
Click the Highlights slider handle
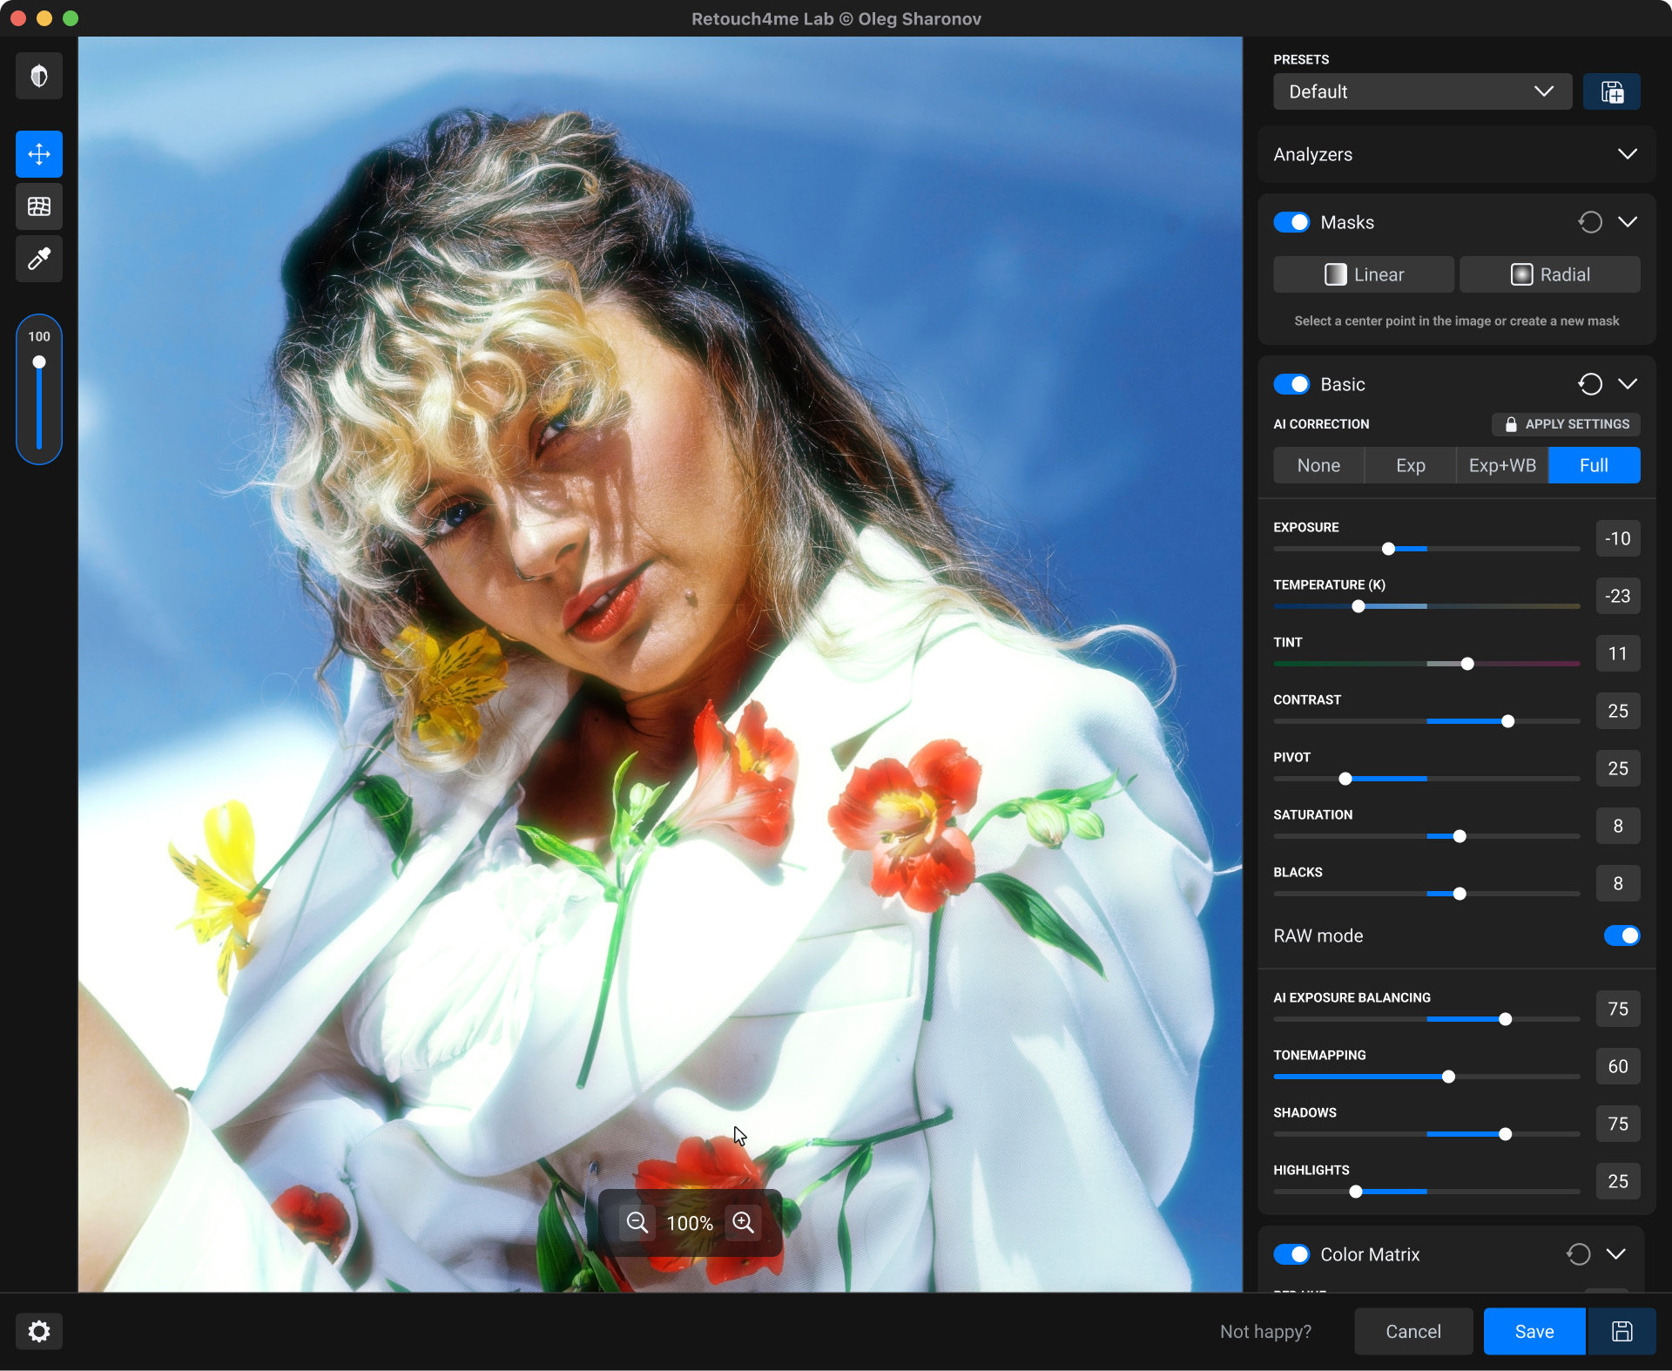tap(1356, 1192)
